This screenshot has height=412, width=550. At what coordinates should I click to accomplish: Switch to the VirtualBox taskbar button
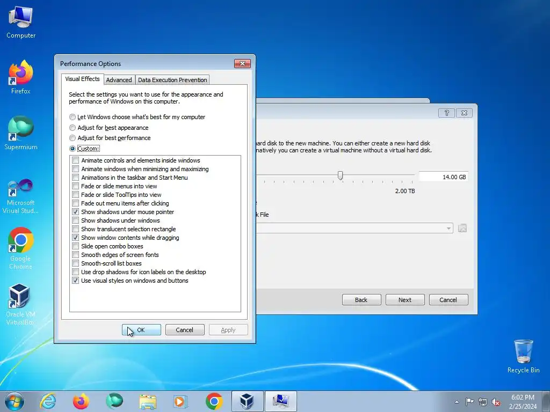click(247, 401)
